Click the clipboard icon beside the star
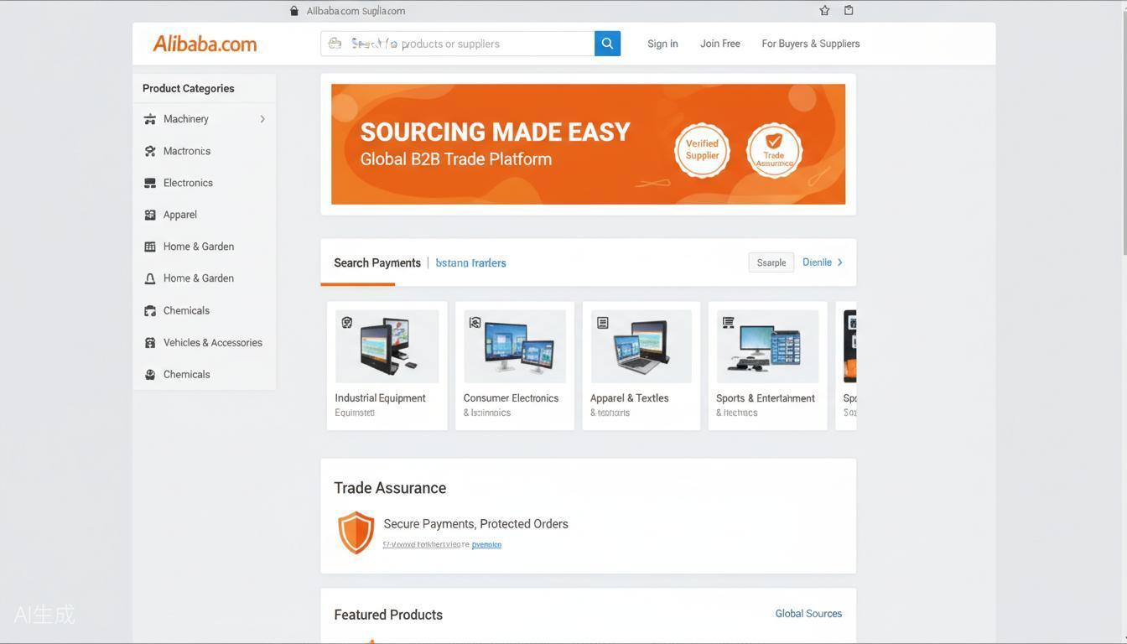 pos(849,10)
